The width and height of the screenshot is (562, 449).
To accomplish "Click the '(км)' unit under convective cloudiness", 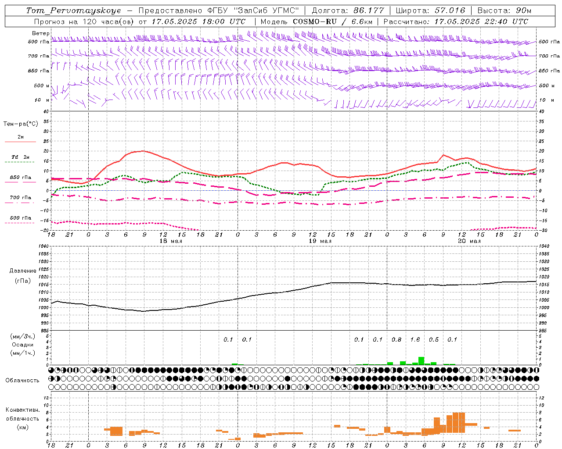I will pyautogui.click(x=22, y=427).
